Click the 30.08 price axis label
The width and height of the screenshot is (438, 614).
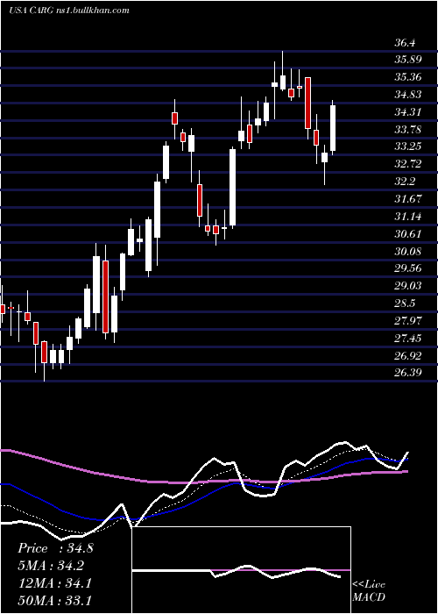pyautogui.click(x=407, y=251)
